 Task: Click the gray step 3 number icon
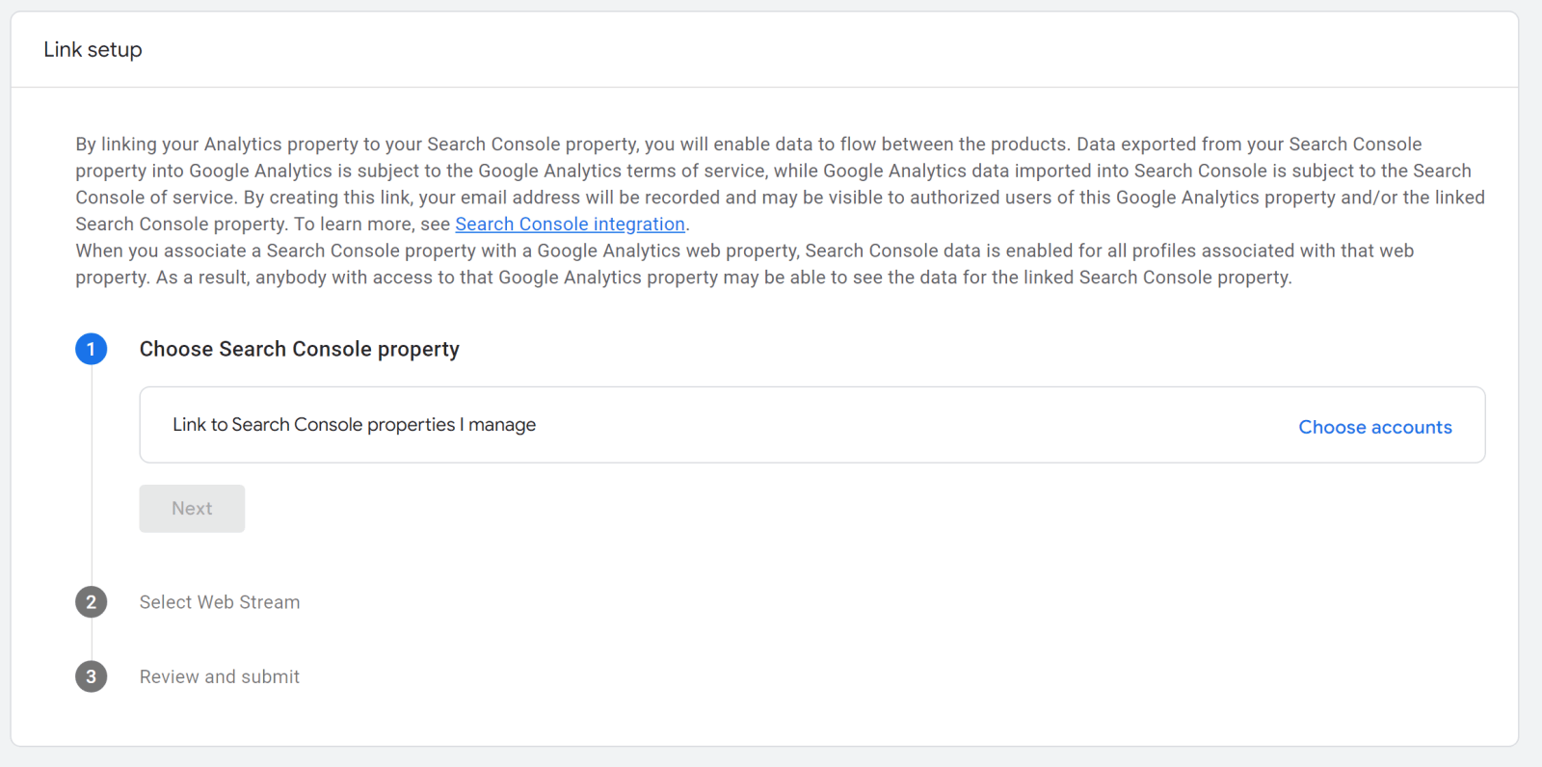[x=92, y=676]
